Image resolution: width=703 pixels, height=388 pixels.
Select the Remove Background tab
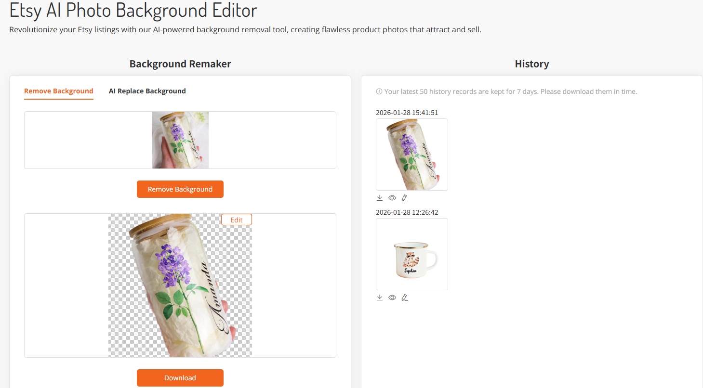point(59,91)
